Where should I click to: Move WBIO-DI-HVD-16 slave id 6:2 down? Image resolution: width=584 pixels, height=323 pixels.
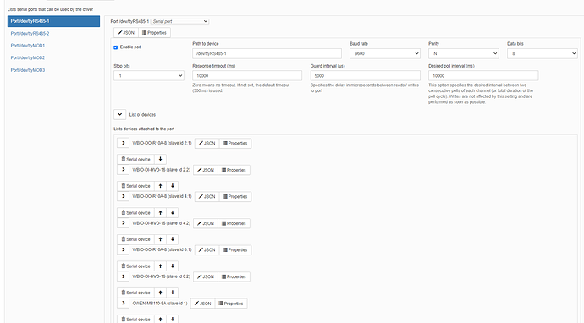pos(172,293)
